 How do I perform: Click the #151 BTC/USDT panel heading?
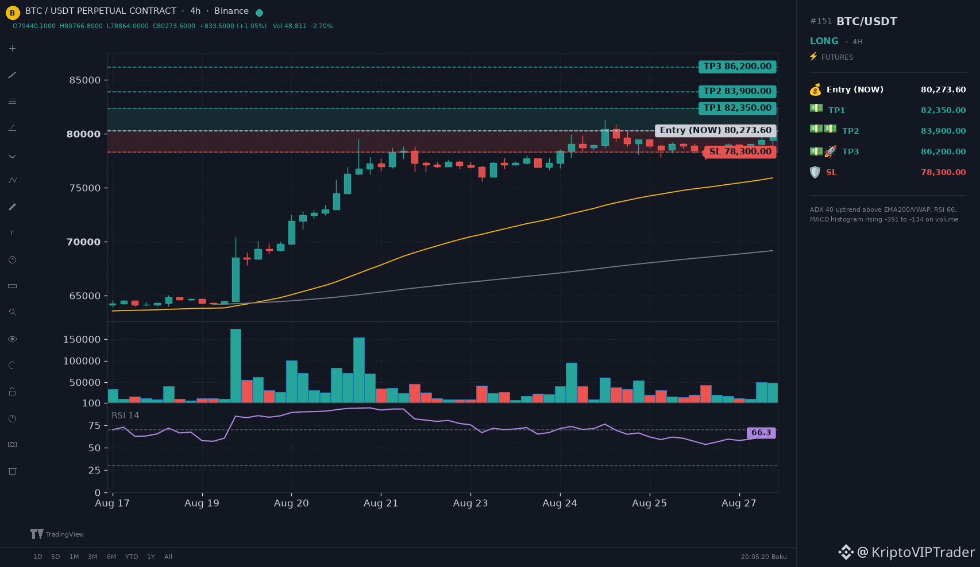pos(854,21)
